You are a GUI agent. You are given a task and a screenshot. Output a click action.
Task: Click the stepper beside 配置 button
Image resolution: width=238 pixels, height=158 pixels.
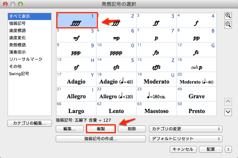point(228,149)
